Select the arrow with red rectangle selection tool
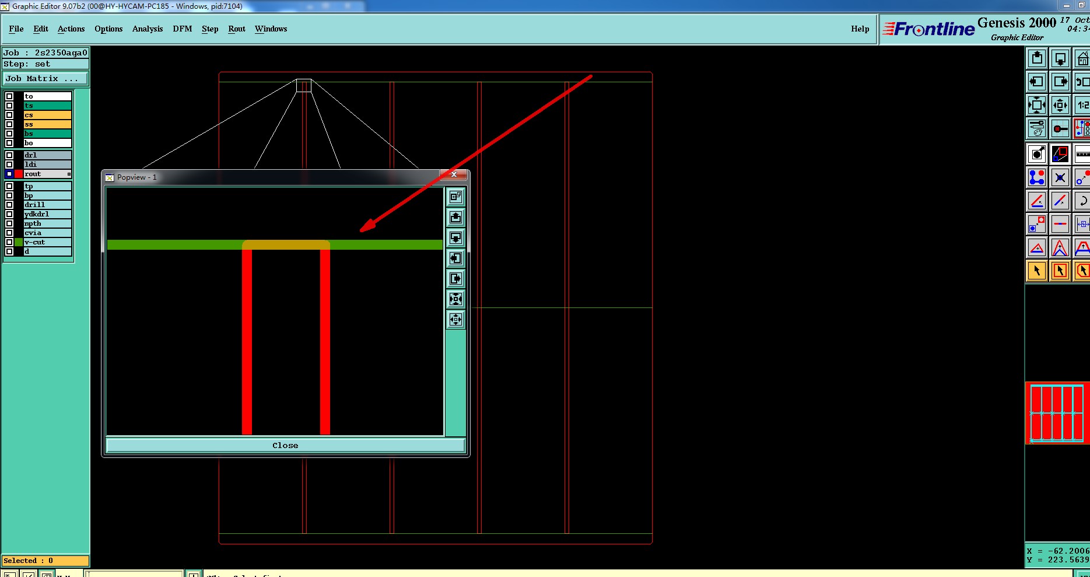The height and width of the screenshot is (577, 1090). click(x=1060, y=271)
